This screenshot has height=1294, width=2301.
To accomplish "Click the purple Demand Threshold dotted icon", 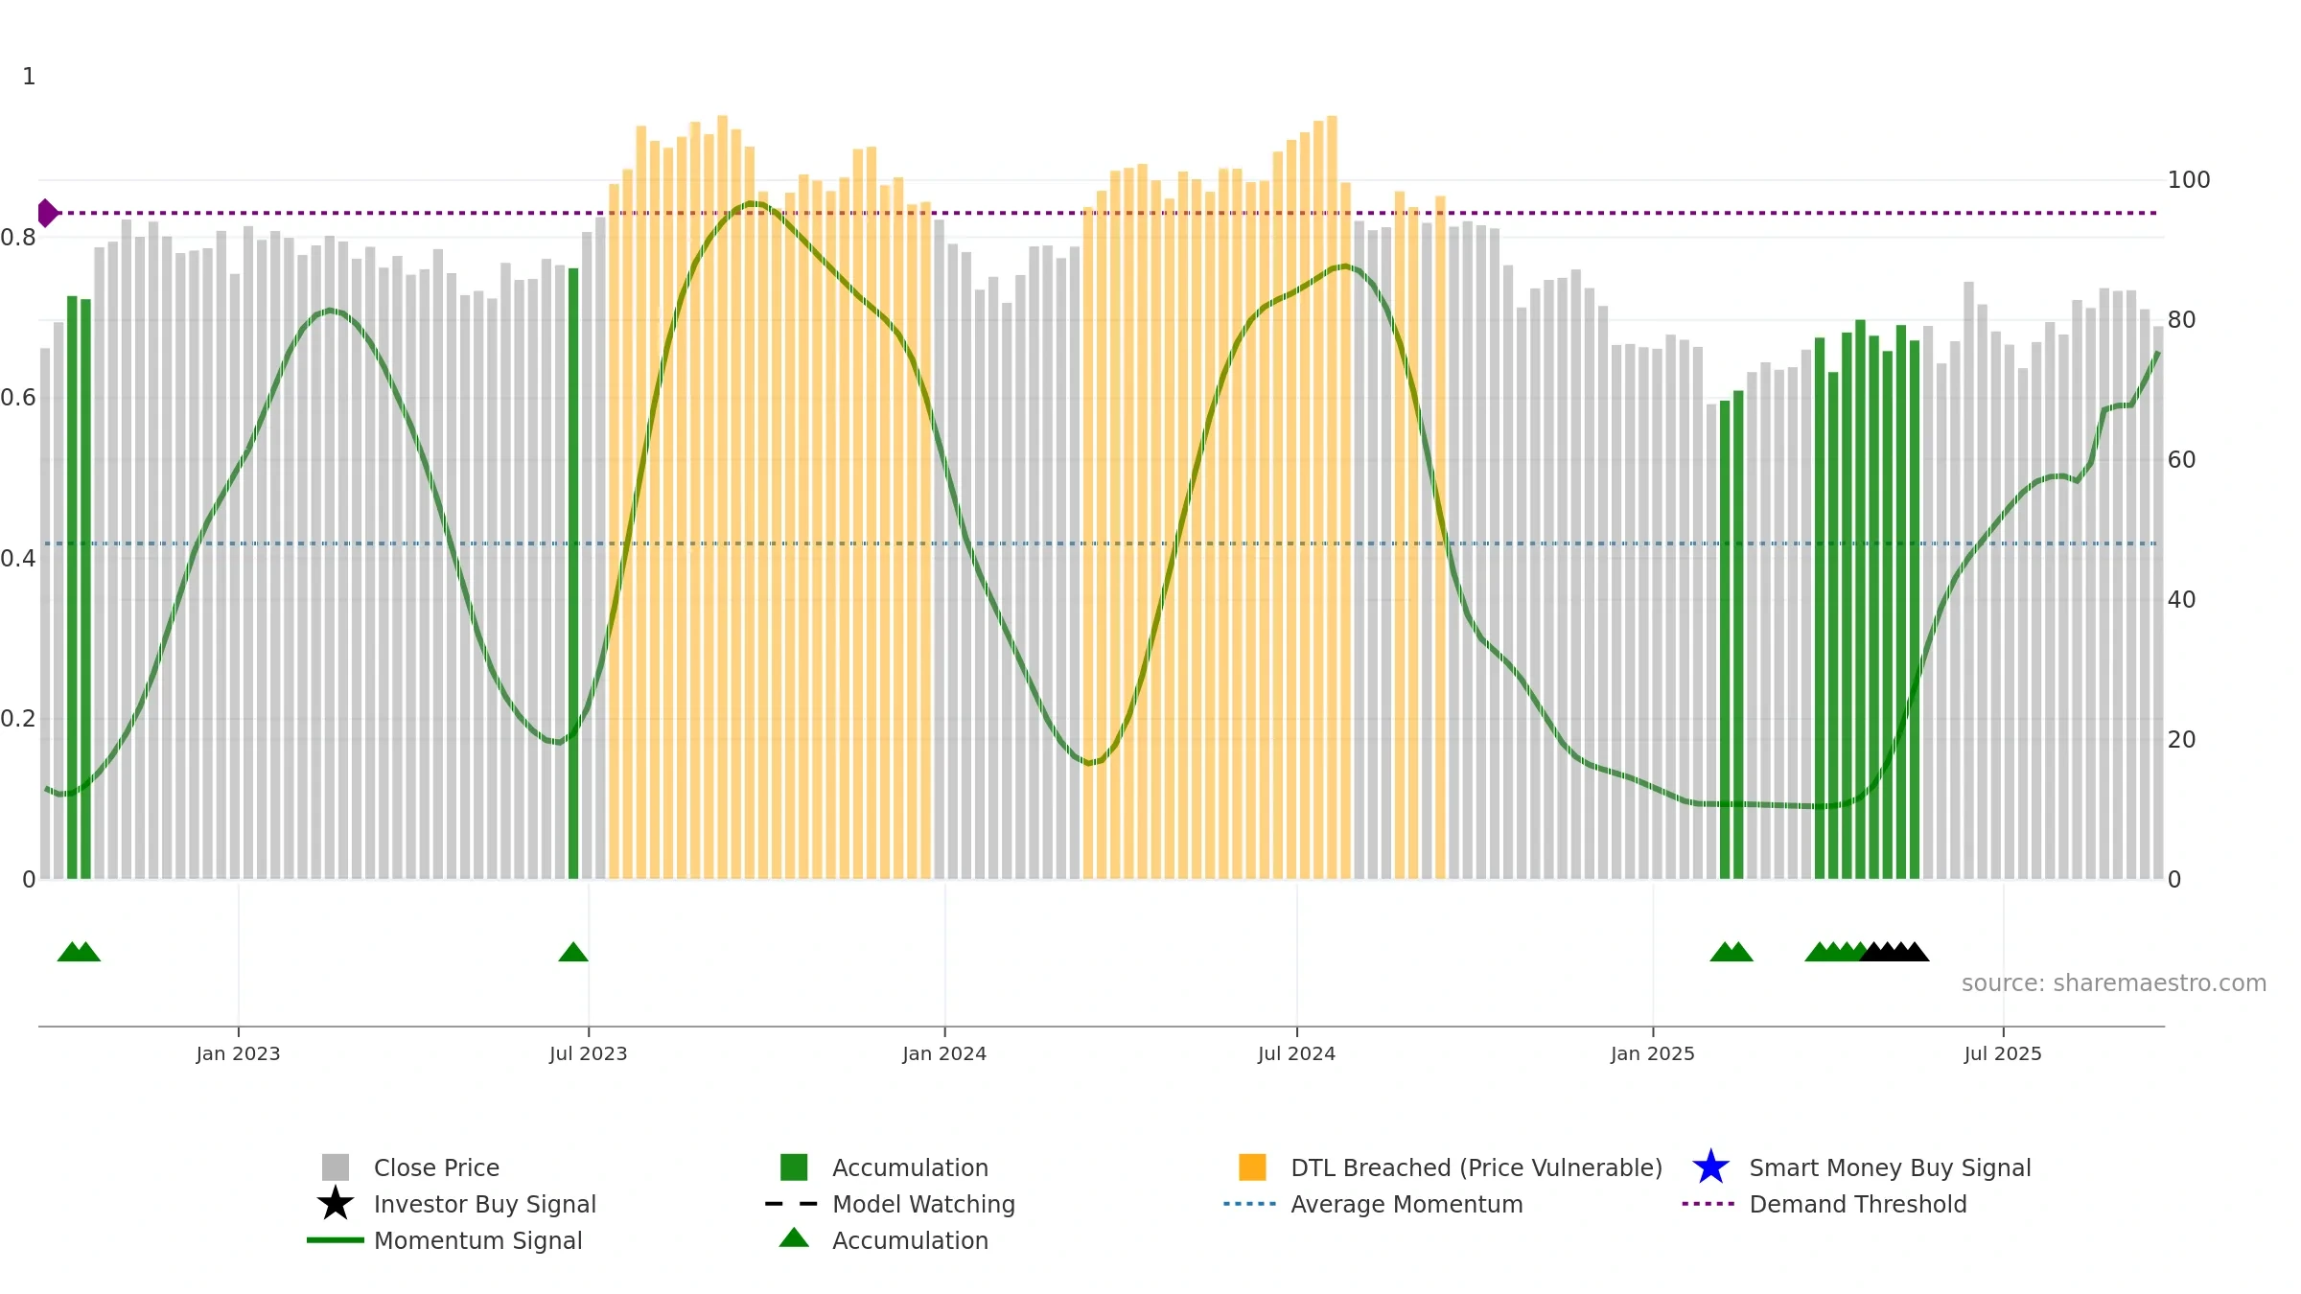I will coord(1708,1204).
